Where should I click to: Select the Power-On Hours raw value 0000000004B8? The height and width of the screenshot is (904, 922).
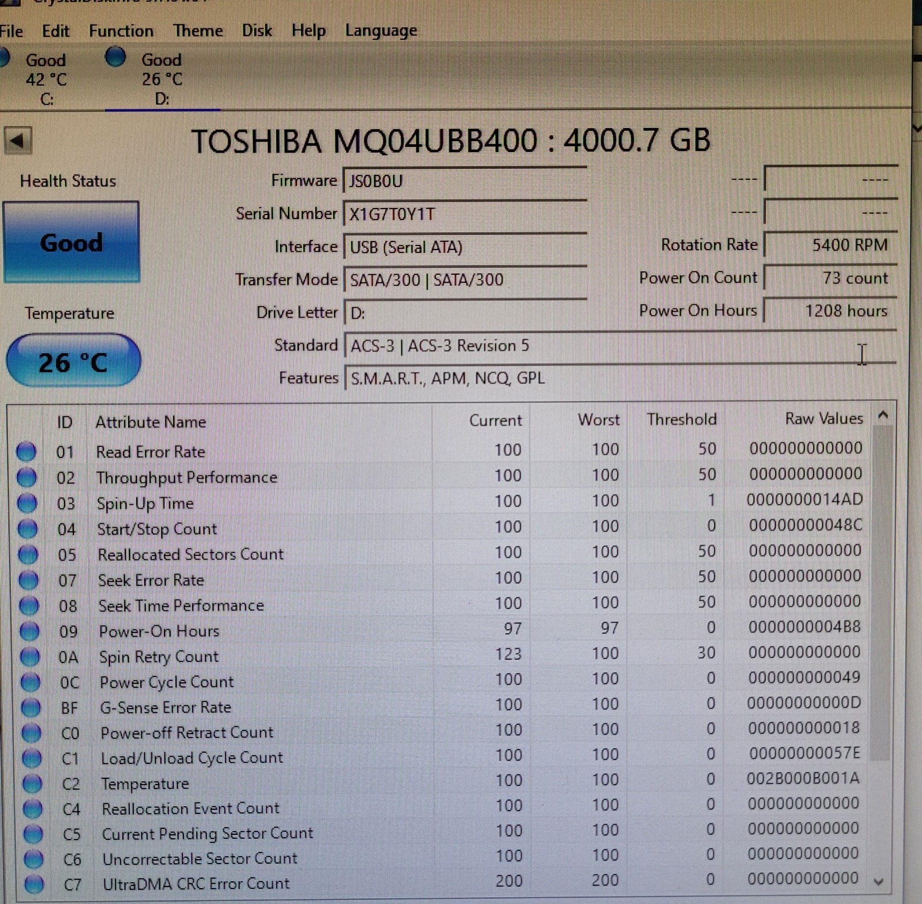click(x=804, y=626)
